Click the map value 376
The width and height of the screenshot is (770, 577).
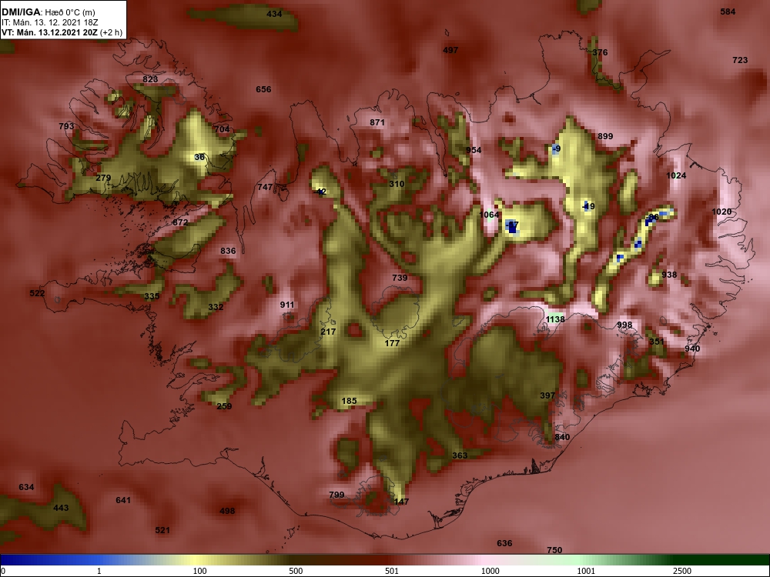pyautogui.click(x=600, y=52)
